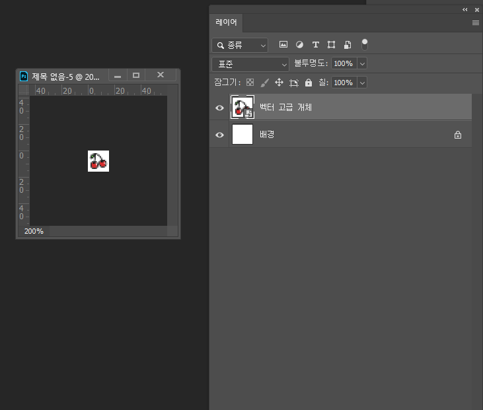
Task: Filter layers by pixel layer icon
Action: click(x=283, y=45)
